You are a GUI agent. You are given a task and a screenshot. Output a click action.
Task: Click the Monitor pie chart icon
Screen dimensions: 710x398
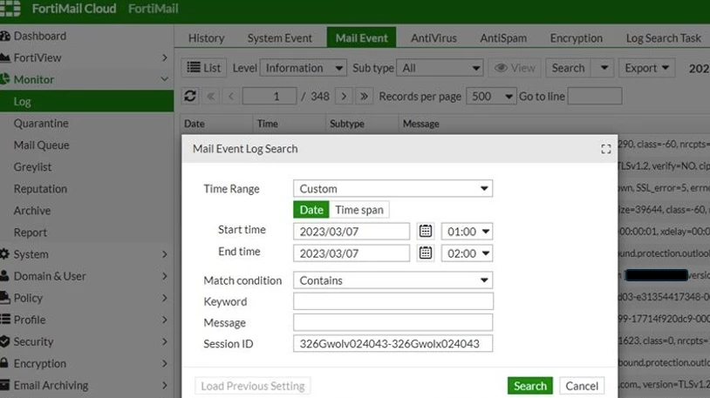pyautogui.click(x=4, y=79)
